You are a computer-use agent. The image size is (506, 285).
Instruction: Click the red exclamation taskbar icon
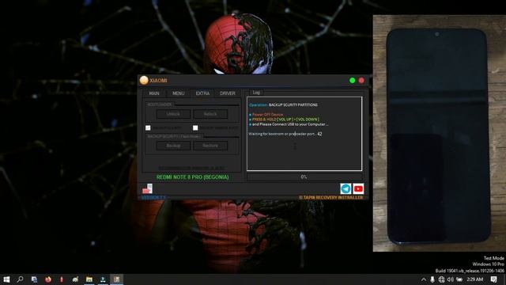coord(62,279)
